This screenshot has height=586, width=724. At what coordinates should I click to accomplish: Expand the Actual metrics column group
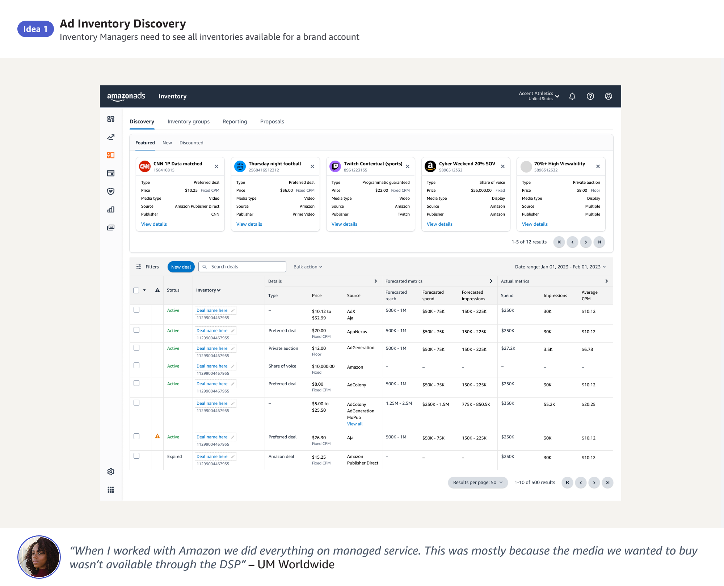coord(607,281)
